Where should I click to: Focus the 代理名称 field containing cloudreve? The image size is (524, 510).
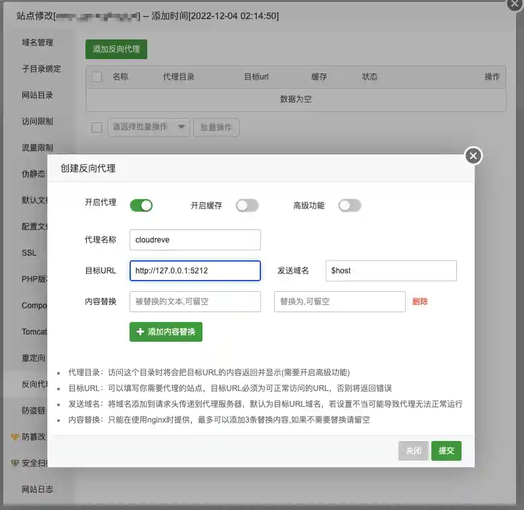(x=195, y=240)
